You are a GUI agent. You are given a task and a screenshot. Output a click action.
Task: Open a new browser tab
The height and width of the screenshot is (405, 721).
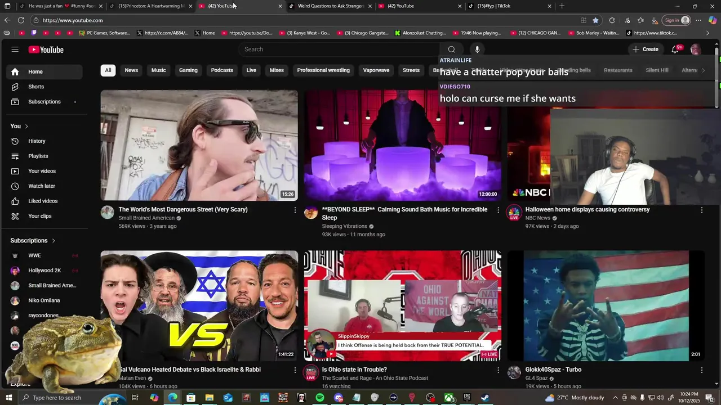(562, 6)
